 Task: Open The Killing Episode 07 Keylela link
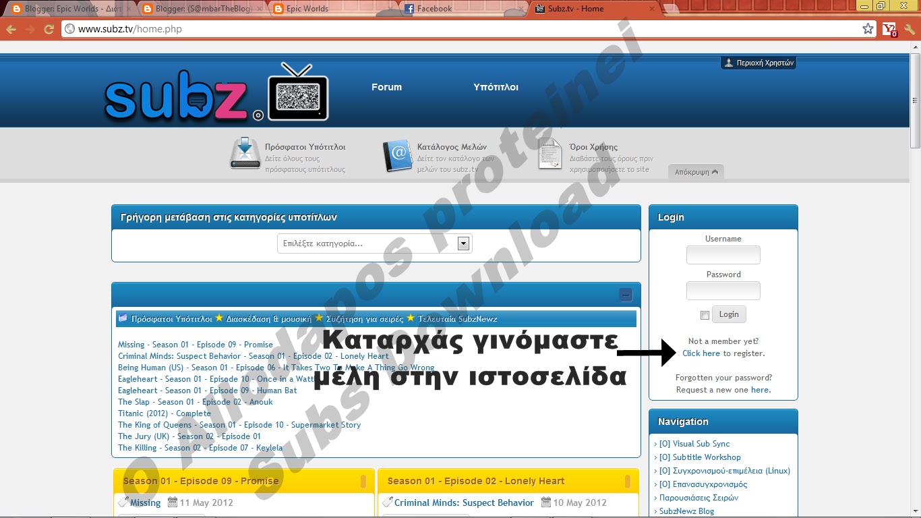tap(200, 448)
